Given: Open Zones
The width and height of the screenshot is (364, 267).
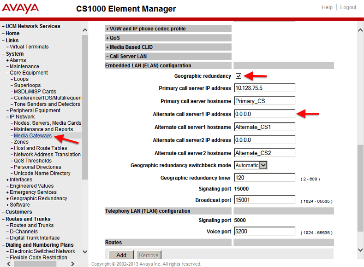Looking at the screenshot, I should pyautogui.click(x=21, y=142).
